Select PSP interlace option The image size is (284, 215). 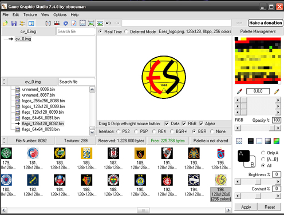click(x=136, y=132)
